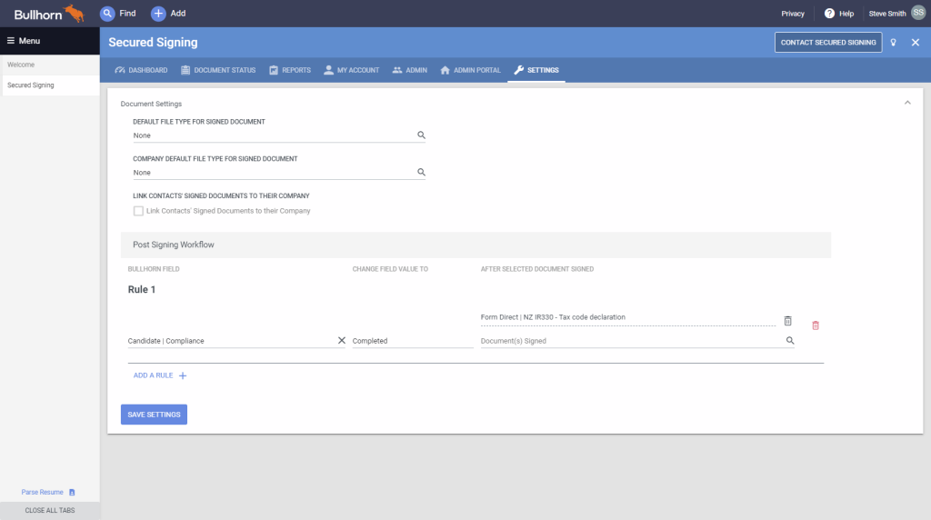Delete Rule 1 red trash icon
Screen dimensions: 931x520
[x=816, y=325]
